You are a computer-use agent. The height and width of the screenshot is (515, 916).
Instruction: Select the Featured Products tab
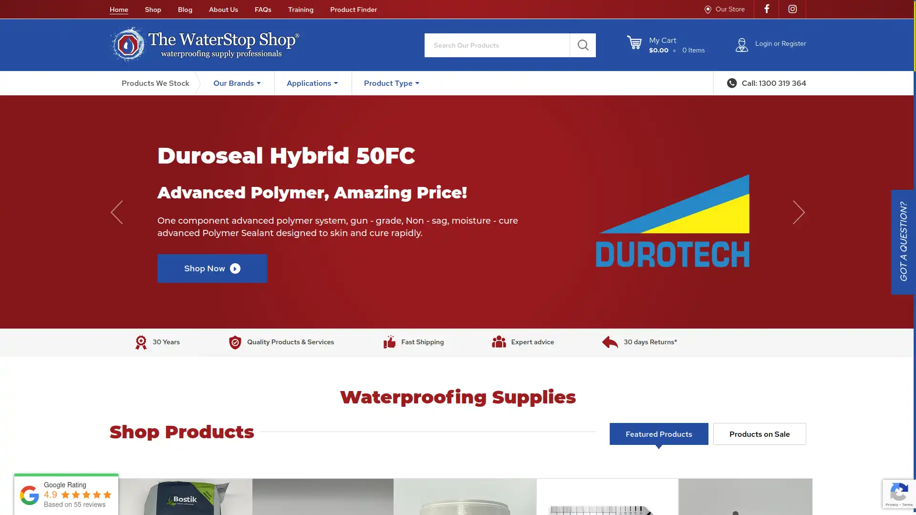click(658, 434)
